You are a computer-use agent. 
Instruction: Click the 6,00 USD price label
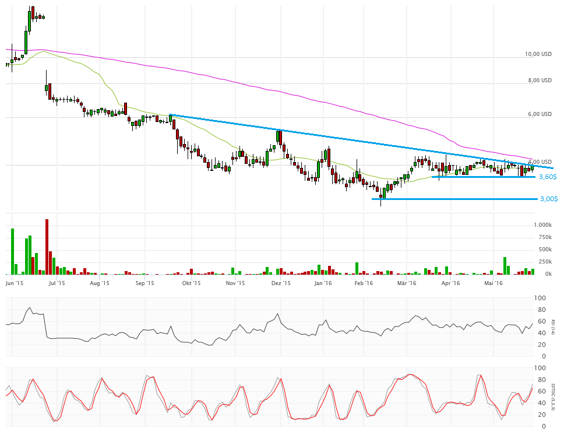(x=540, y=114)
